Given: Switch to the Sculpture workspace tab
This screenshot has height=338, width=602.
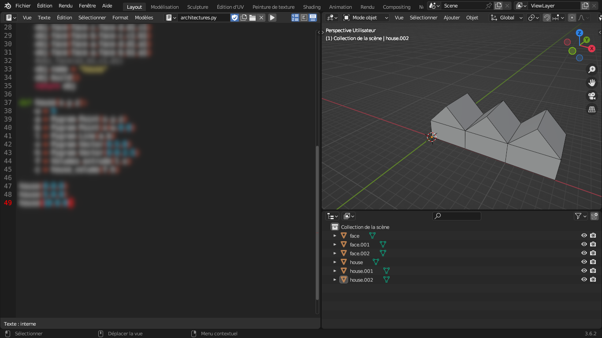Looking at the screenshot, I should 197,7.
